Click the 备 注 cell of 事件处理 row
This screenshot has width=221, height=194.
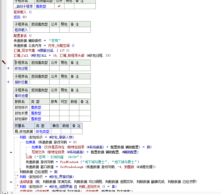80,96
